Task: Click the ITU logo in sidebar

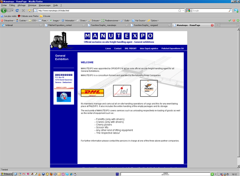Action: coord(64,97)
